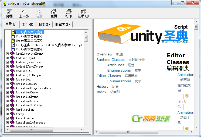Open the Editor Classes link
The image size is (201, 137).
[x=109, y=76]
